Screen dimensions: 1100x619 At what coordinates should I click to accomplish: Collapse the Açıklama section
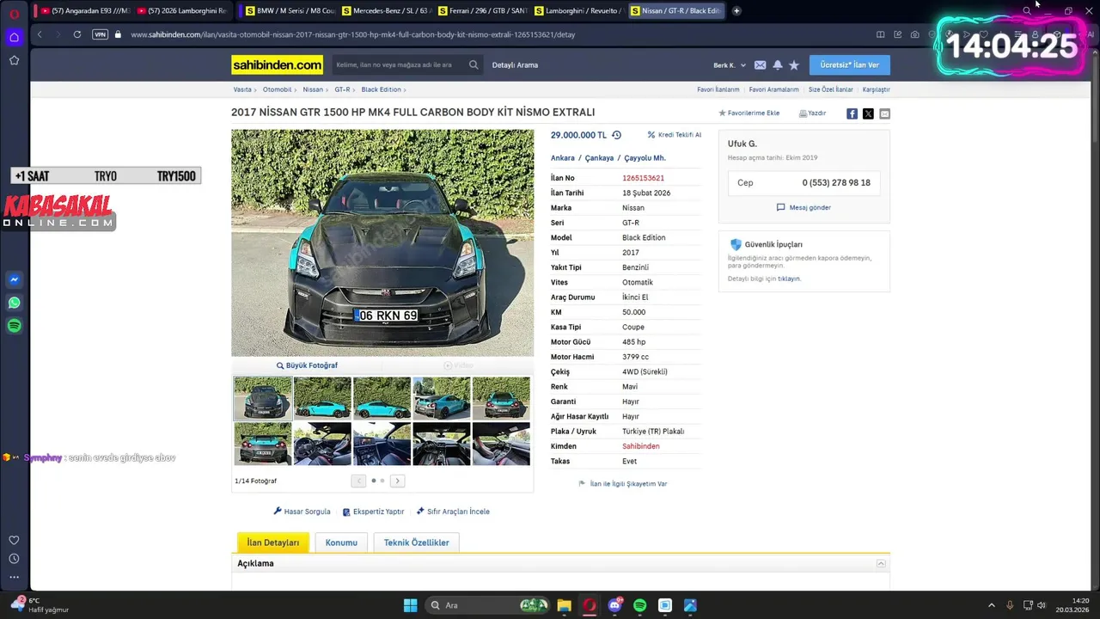coord(880,563)
